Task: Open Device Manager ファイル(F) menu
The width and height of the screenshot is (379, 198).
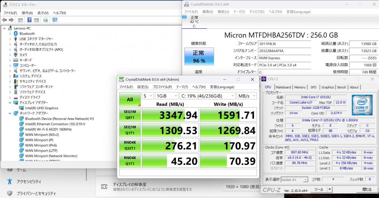Action: pyautogui.click(x=10, y=13)
